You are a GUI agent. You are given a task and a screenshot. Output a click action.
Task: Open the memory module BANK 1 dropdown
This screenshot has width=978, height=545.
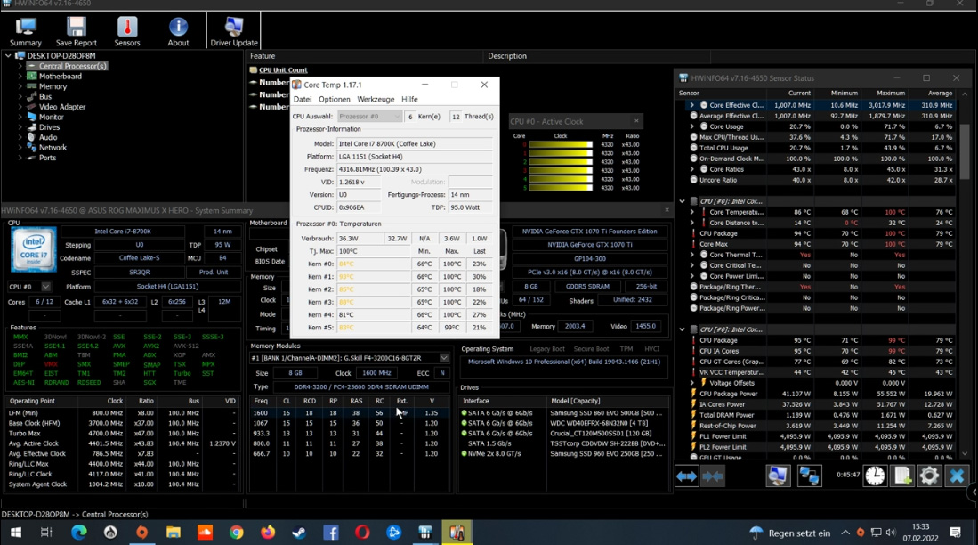[x=443, y=358]
